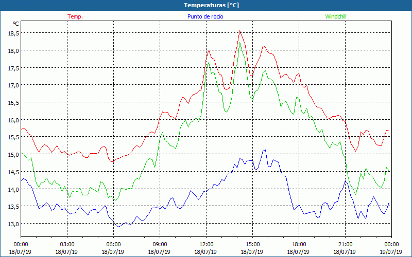Screen dimensions: 412x257
Task: Click the 16,5 y-axis value
Action: (13, 102)
